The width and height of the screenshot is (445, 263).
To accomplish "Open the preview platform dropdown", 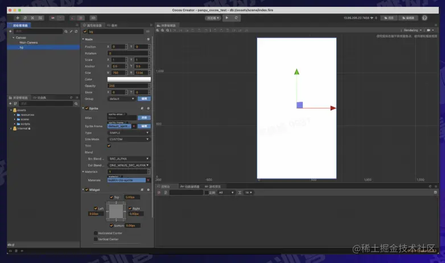I will tap(213, 18).
